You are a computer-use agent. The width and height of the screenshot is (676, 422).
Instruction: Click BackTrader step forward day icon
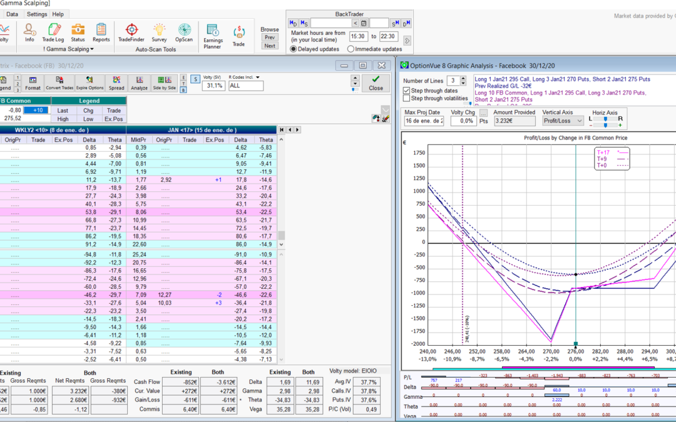[406, 23]
